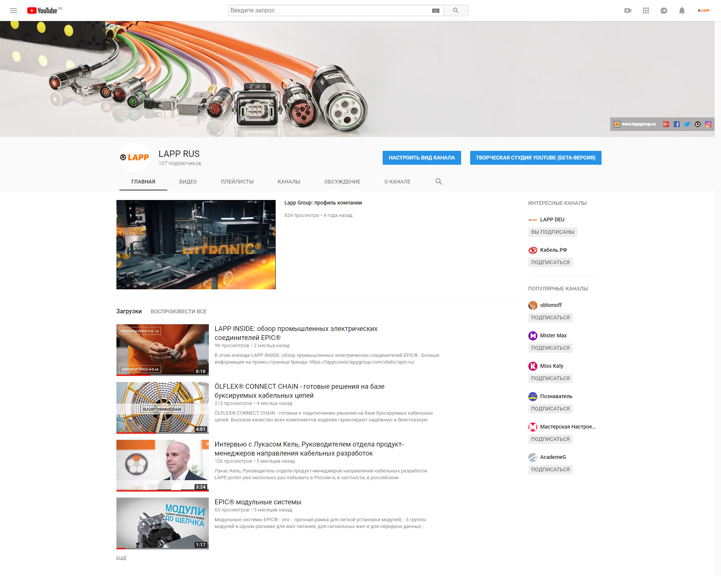This screenshot has height=576, width=721.
Task: Switch to the ПЛЕЙЛИСТЫ tab
Action: click(x=237, y=182)
